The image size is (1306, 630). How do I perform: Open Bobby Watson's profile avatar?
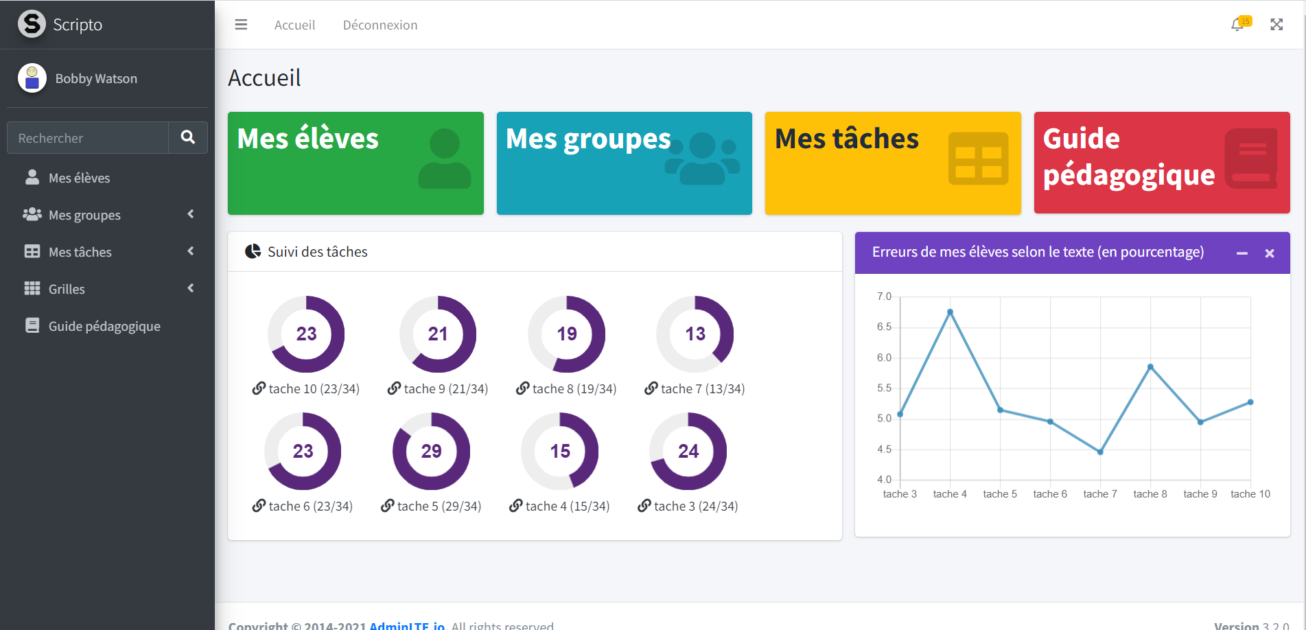tap(32, 78)
